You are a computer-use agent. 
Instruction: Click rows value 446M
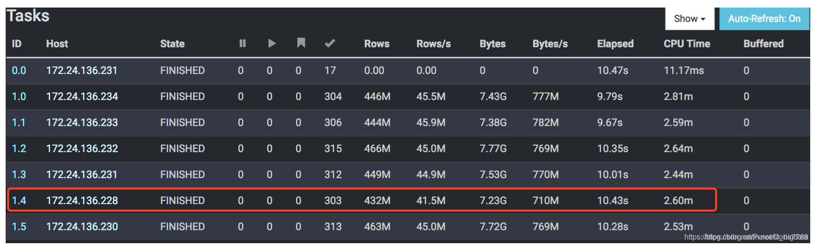pos(377,97)
